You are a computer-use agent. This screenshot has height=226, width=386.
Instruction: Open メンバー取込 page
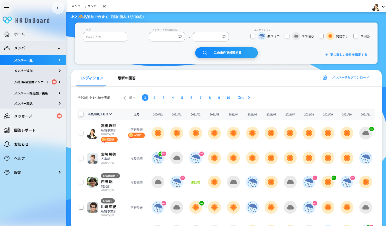click(33, 103)
